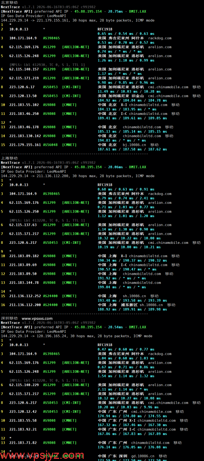Click hop IP 221.183.144.78
204x461 pixels.
click(24, 283)
